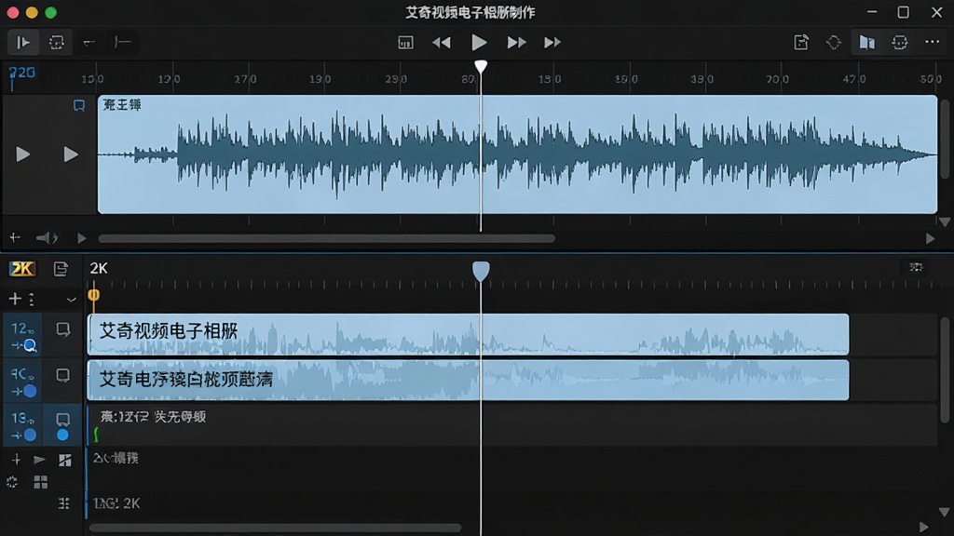This screenshot has width=954, height=536.
Task: Toggle the square box on the second clip track
Action: [x=62, y=375]
